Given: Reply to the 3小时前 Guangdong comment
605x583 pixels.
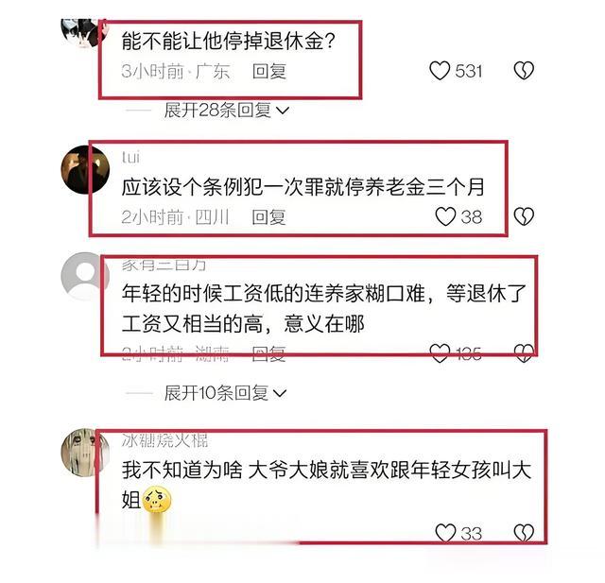Looking at the screenshot, I should click(x=268, y=71).
